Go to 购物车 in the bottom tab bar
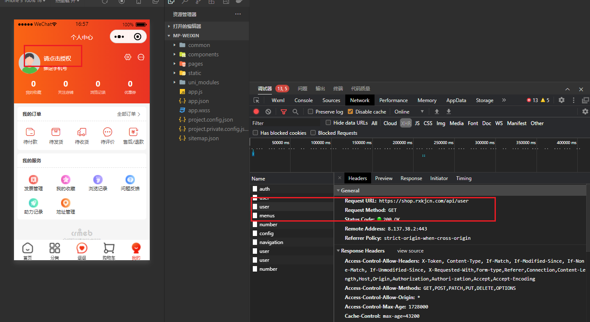The image size is (590, 322). pos(109,251)
